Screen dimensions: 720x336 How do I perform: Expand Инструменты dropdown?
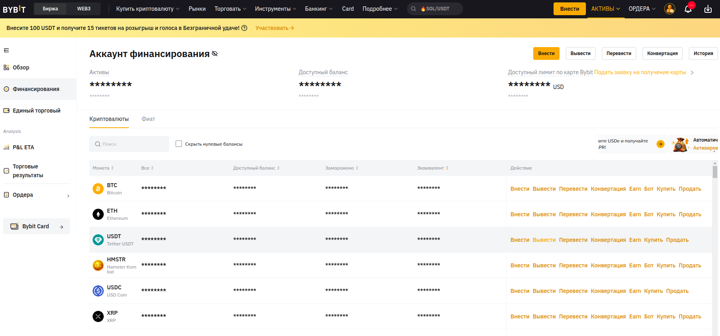pyautogui.click(x=275, y=9)
